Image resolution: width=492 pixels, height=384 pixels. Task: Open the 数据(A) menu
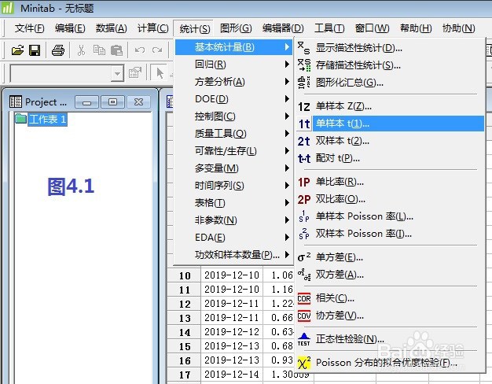click(x=111, y=28)
